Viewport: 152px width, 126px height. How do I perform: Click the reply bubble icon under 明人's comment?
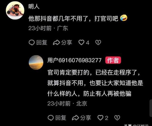pyautogui.click(x=32, y=43)
